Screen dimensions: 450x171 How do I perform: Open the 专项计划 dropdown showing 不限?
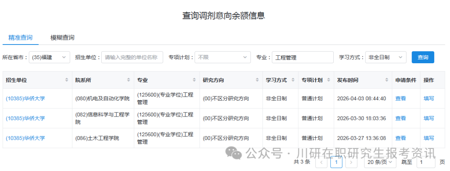[x=222, y=57]
